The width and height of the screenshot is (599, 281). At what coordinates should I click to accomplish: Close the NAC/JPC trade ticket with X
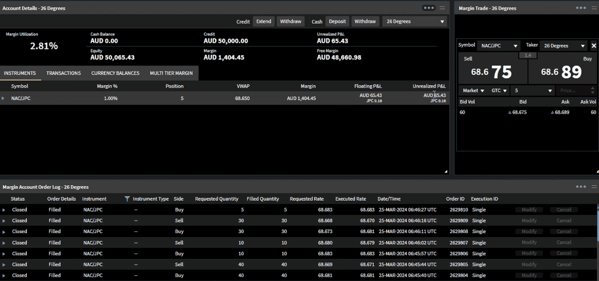593,46
